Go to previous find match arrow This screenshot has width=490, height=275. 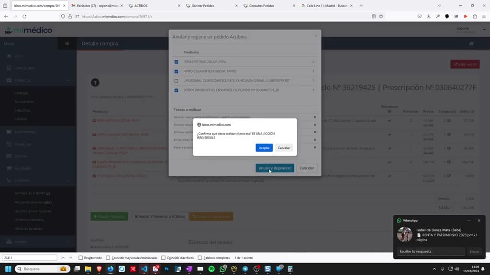pos(63,258)
